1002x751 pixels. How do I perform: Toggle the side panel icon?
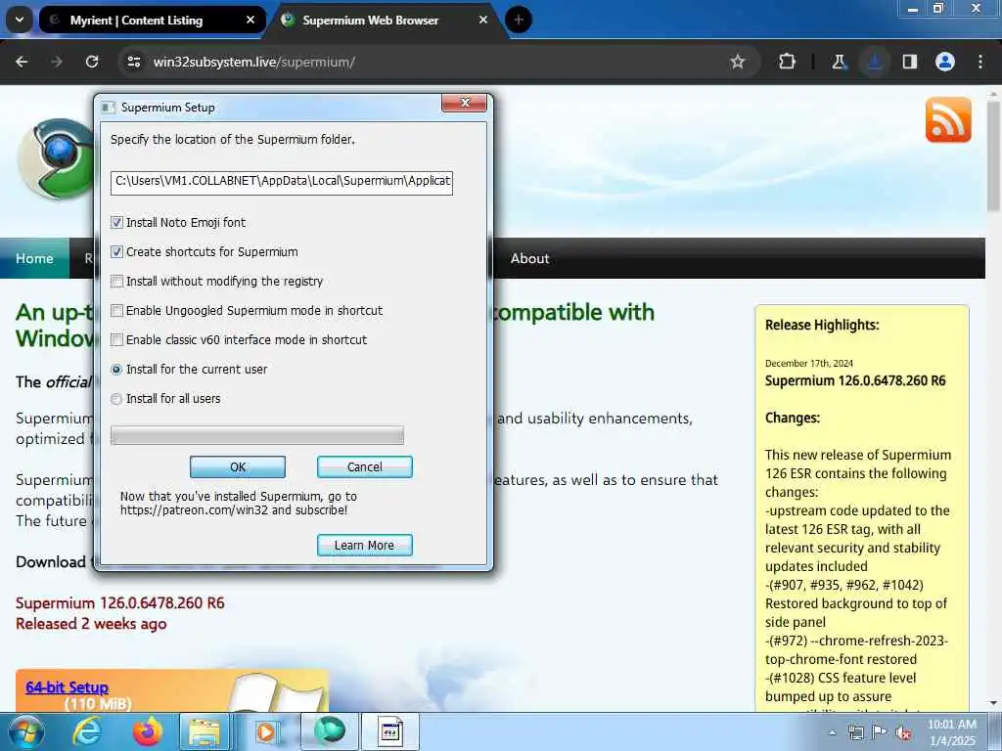click(909, 62)
